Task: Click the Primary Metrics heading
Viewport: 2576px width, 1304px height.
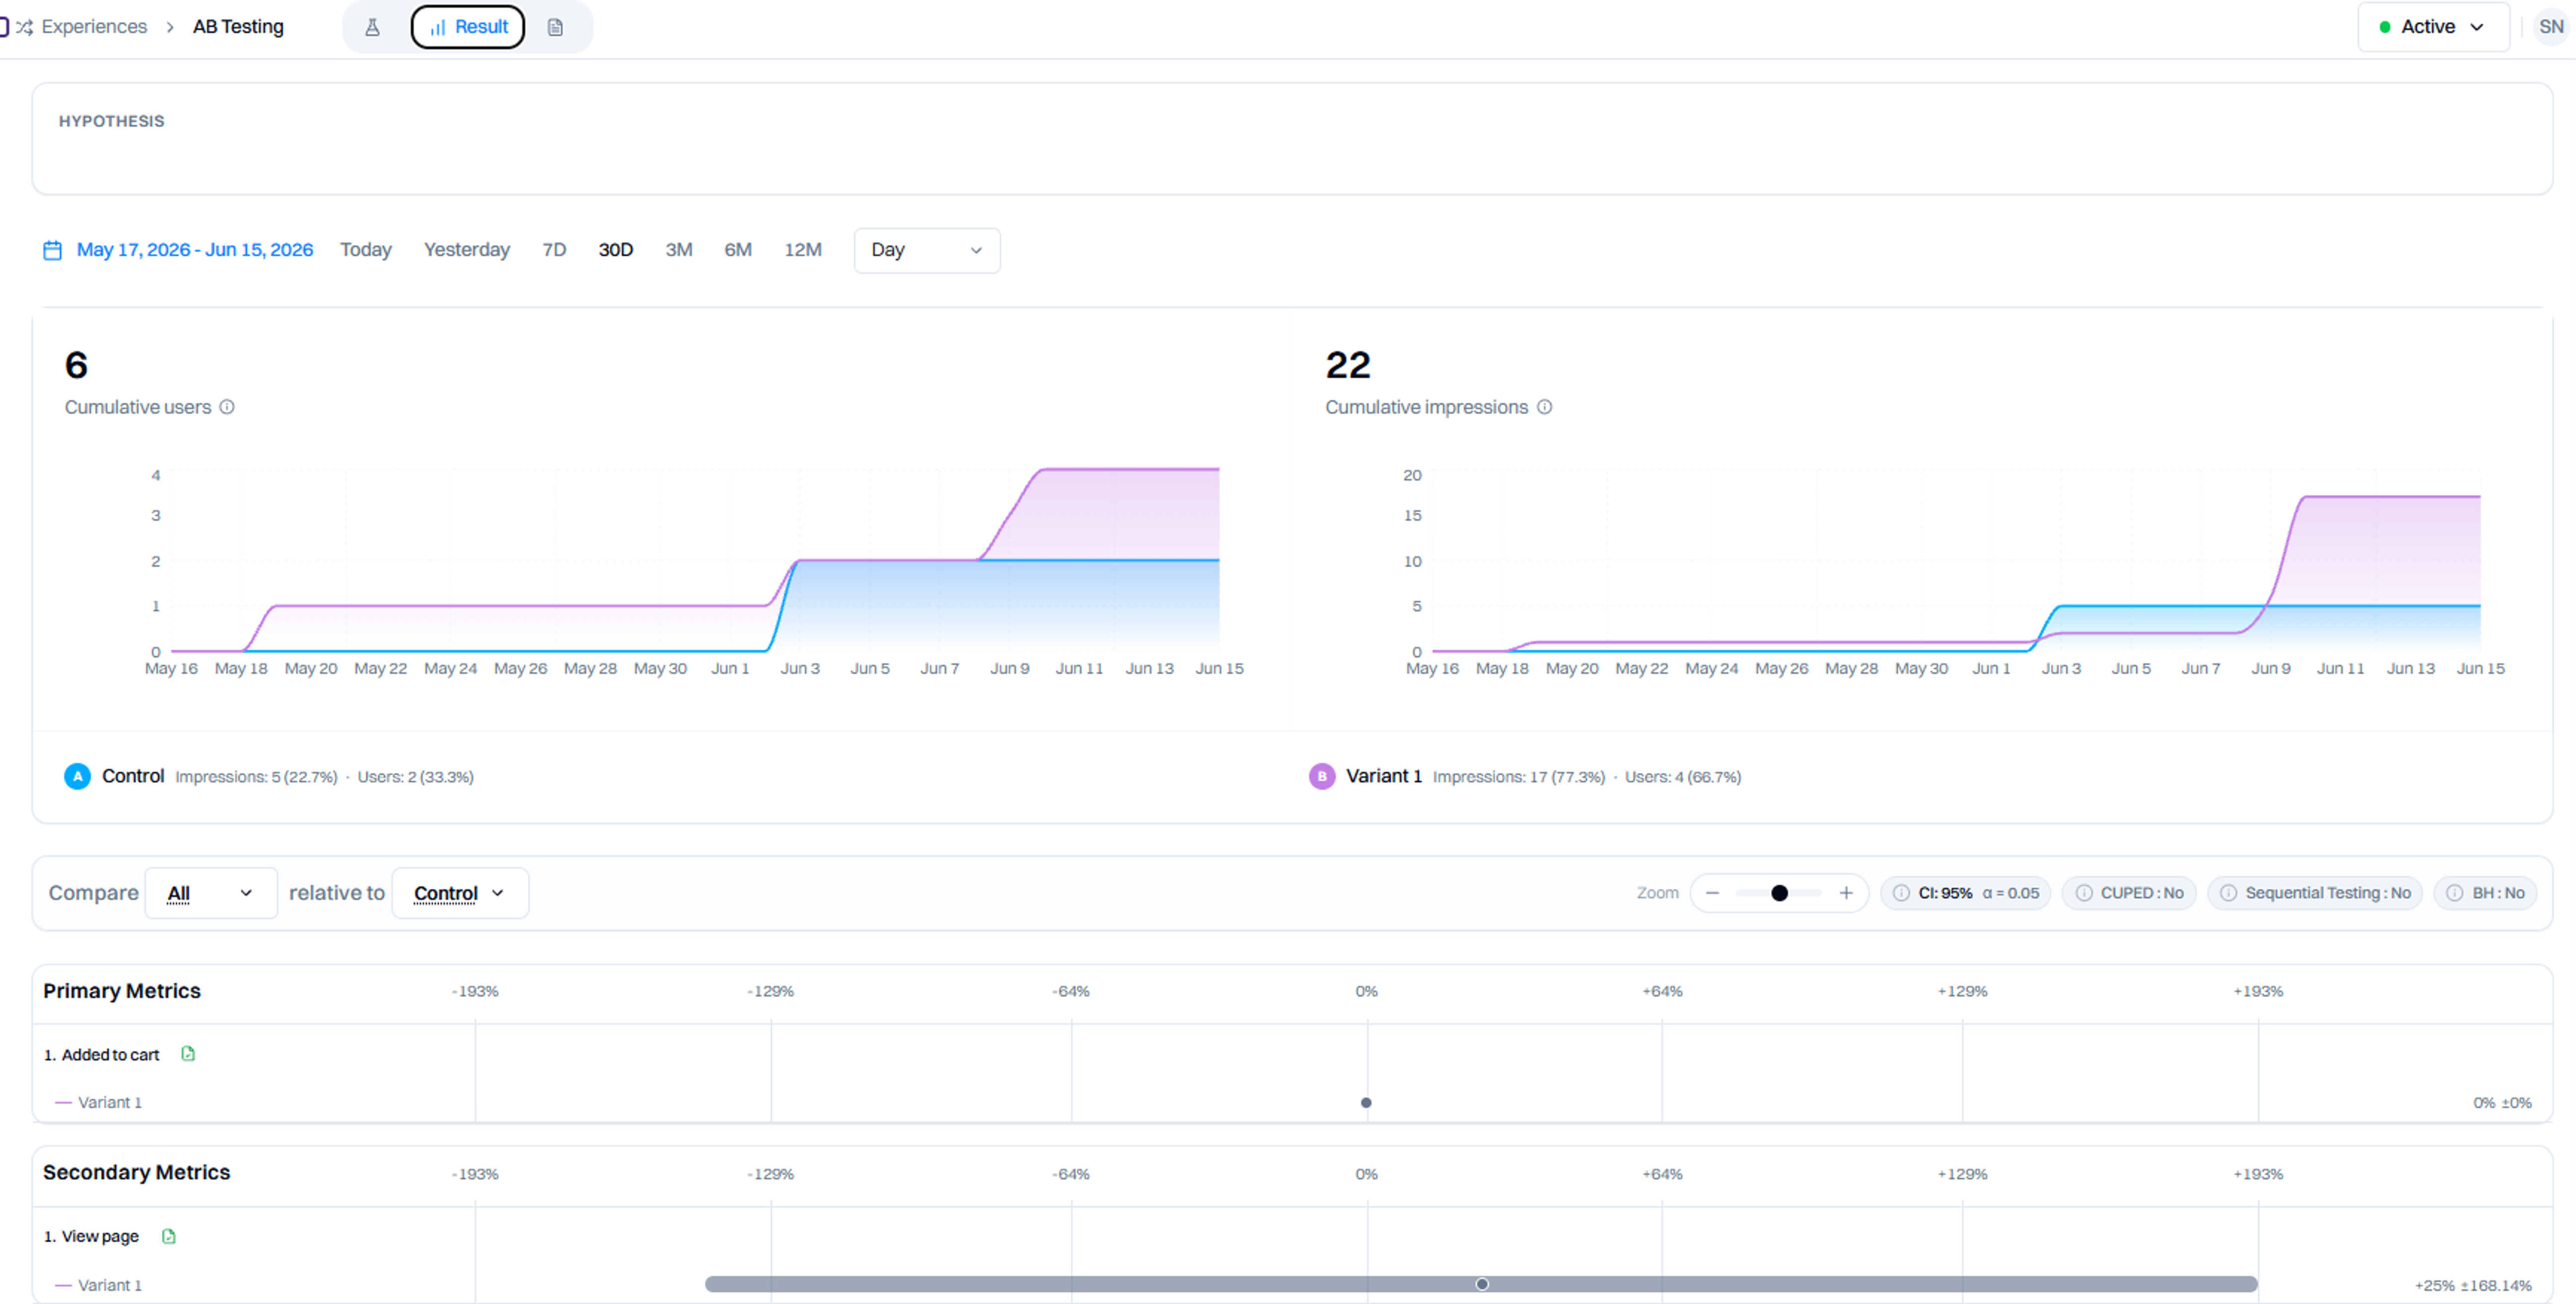Action: (122, 991)
